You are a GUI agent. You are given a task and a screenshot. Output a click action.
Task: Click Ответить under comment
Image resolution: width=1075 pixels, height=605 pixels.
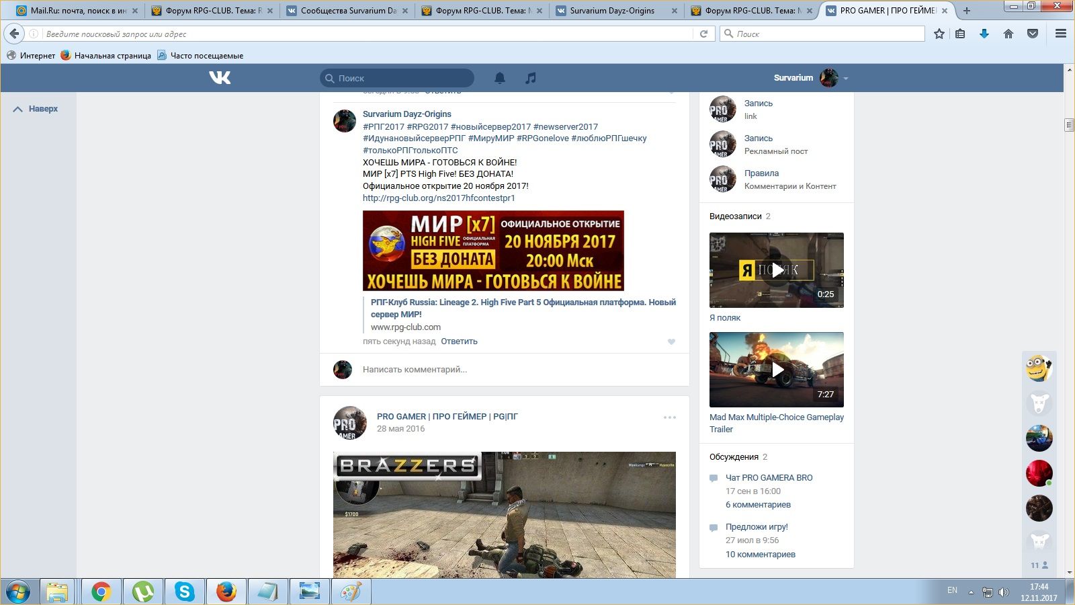[459, 341]
